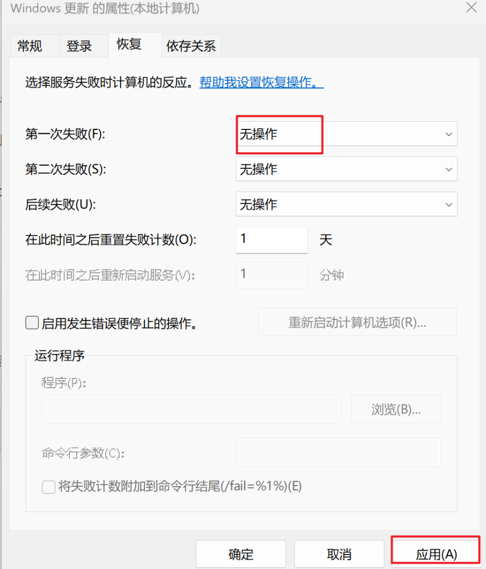Confirm with the 确定 button

(241, 554)
